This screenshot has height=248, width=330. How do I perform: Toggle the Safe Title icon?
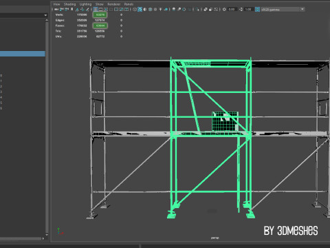tap(126, 10)
